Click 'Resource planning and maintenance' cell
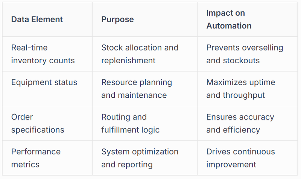Image resolution: width=301 pixels, height=179 pixels. (137, 88)
